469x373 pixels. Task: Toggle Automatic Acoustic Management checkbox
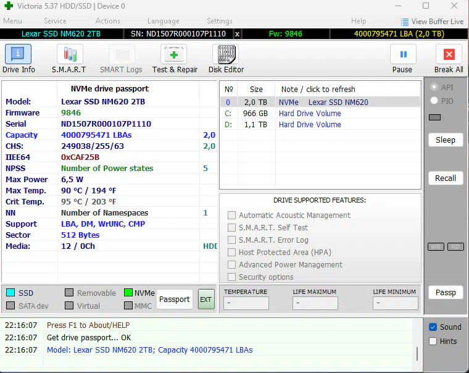(231, 216)
